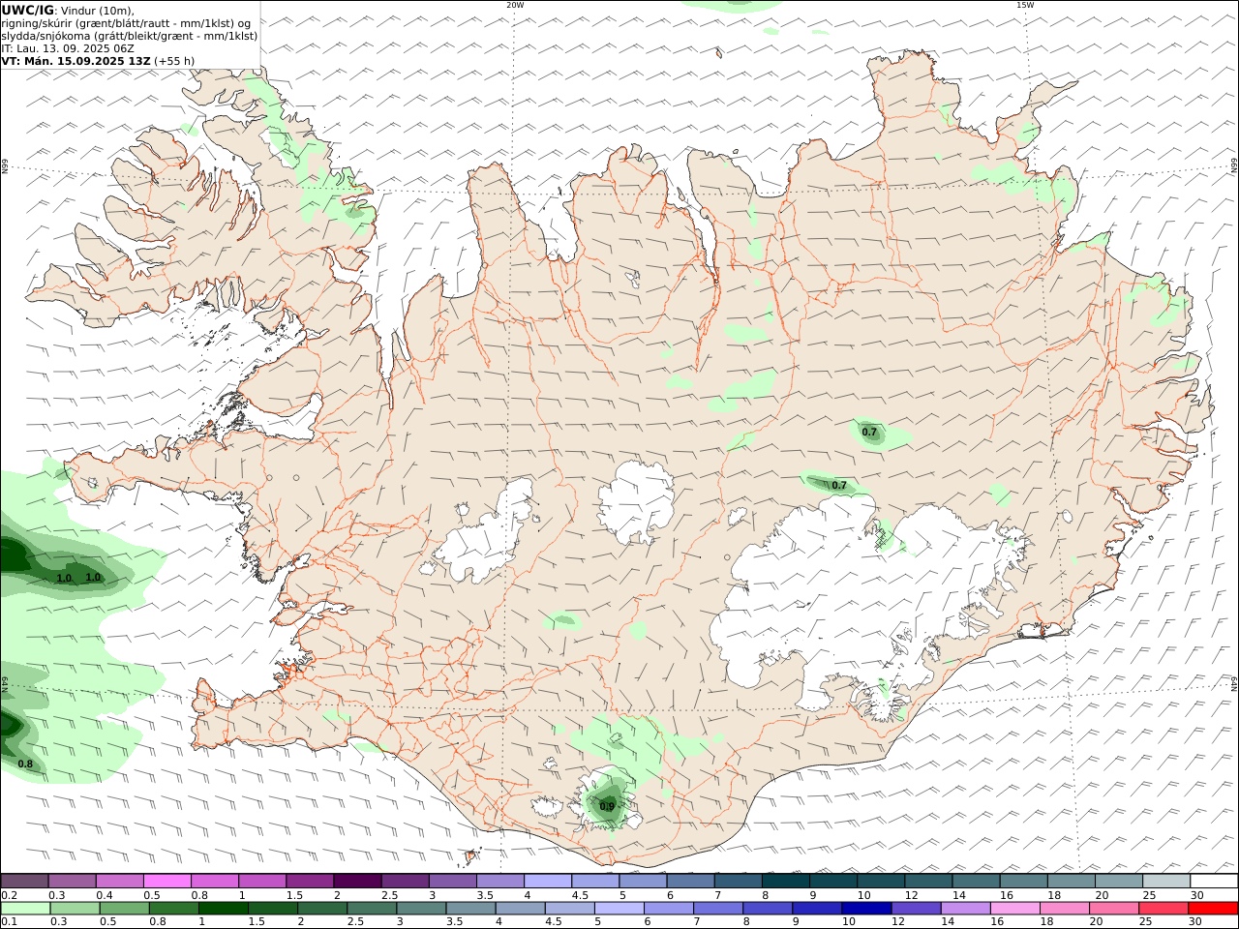Click the 64N latitude label on left edge
1239x929 pixels.
(5, 684)
